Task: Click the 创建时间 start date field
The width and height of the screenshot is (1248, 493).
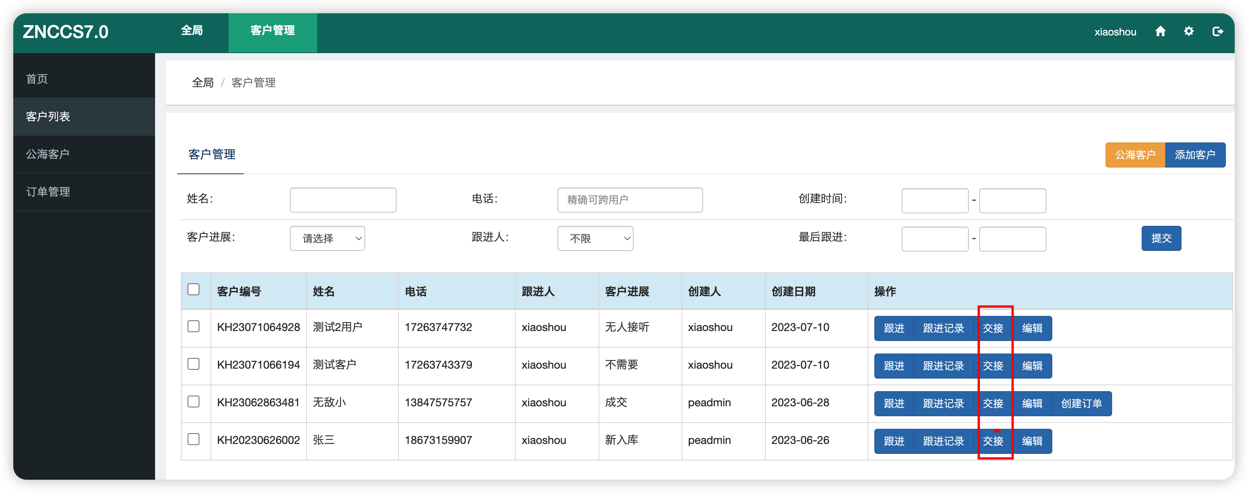Action: (x=935, y=200)
